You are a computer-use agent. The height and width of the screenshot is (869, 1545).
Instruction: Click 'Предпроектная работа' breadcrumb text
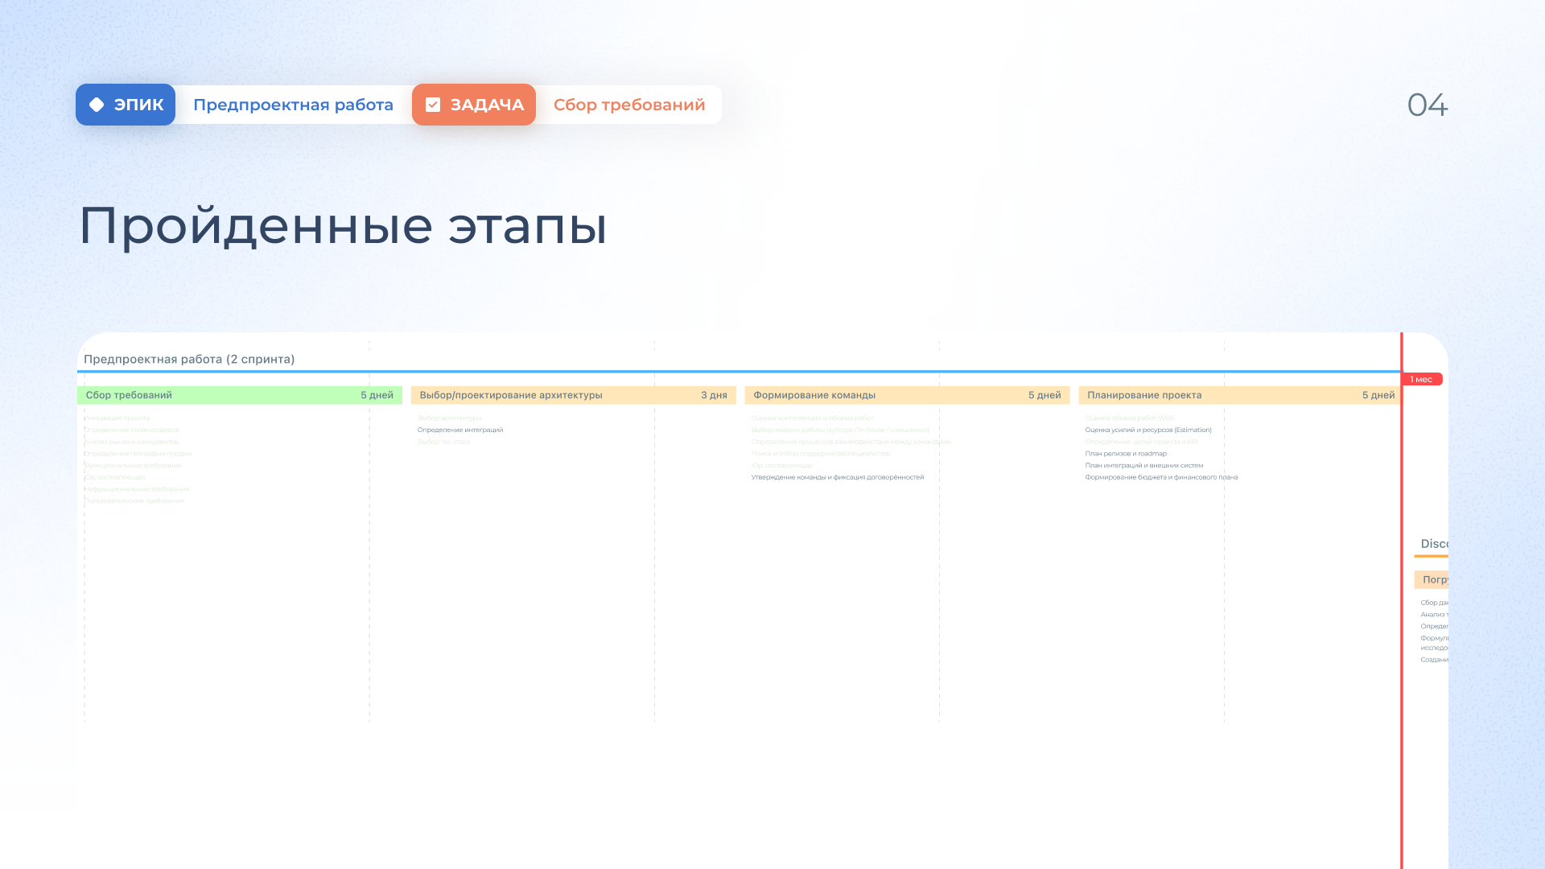[x=293, y=105]
